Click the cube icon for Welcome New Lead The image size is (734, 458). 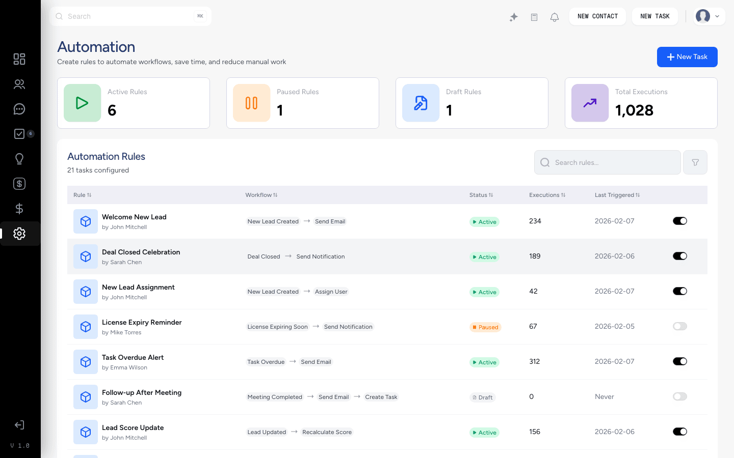(x=86, y=221)
